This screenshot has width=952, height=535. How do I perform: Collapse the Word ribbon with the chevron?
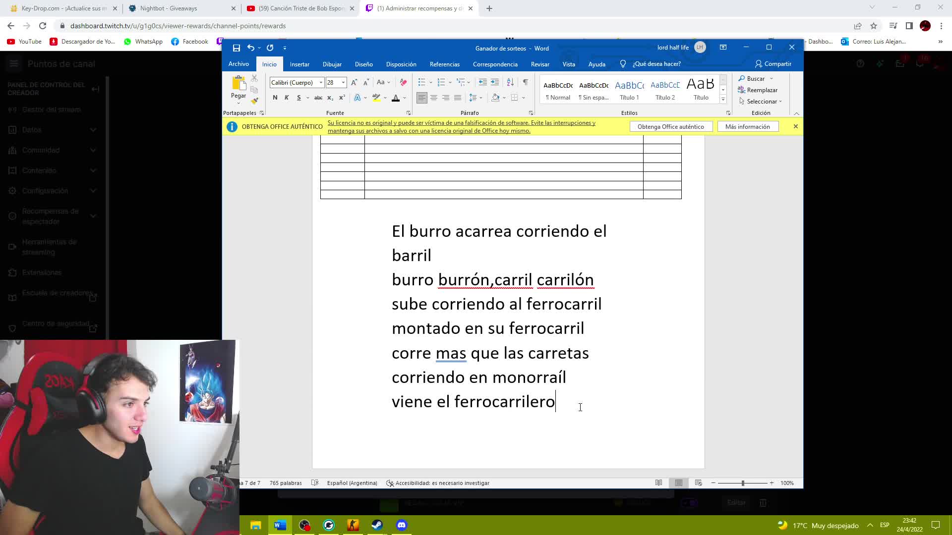(797, 113)
